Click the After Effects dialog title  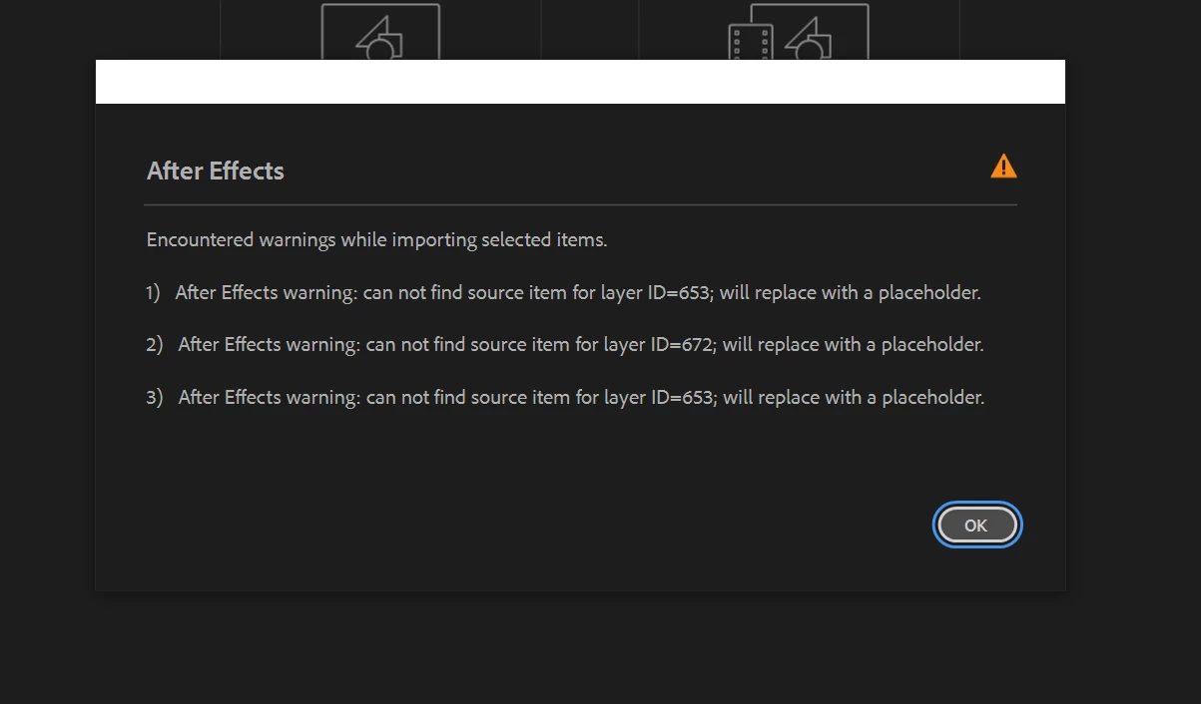click(216, 172)
